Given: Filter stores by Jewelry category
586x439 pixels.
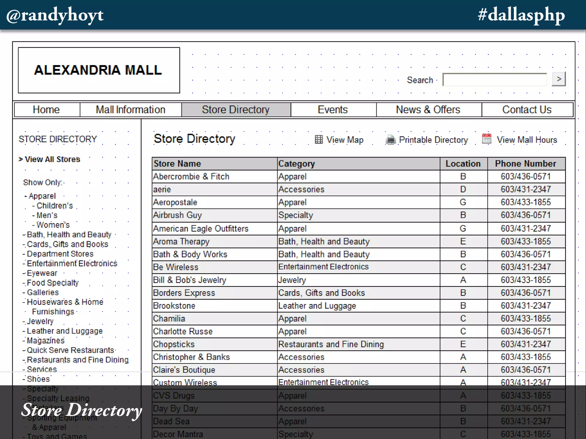Looking at the screenshot, I should coord(40,321).
